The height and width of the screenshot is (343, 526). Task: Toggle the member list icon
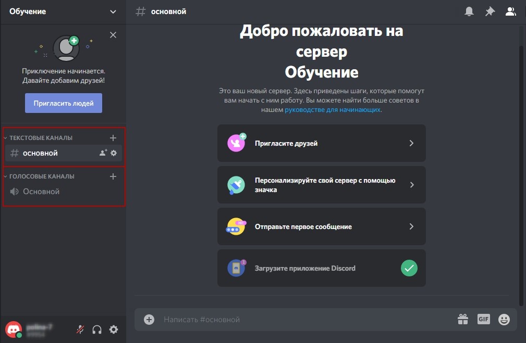click(x=510, y=11)
